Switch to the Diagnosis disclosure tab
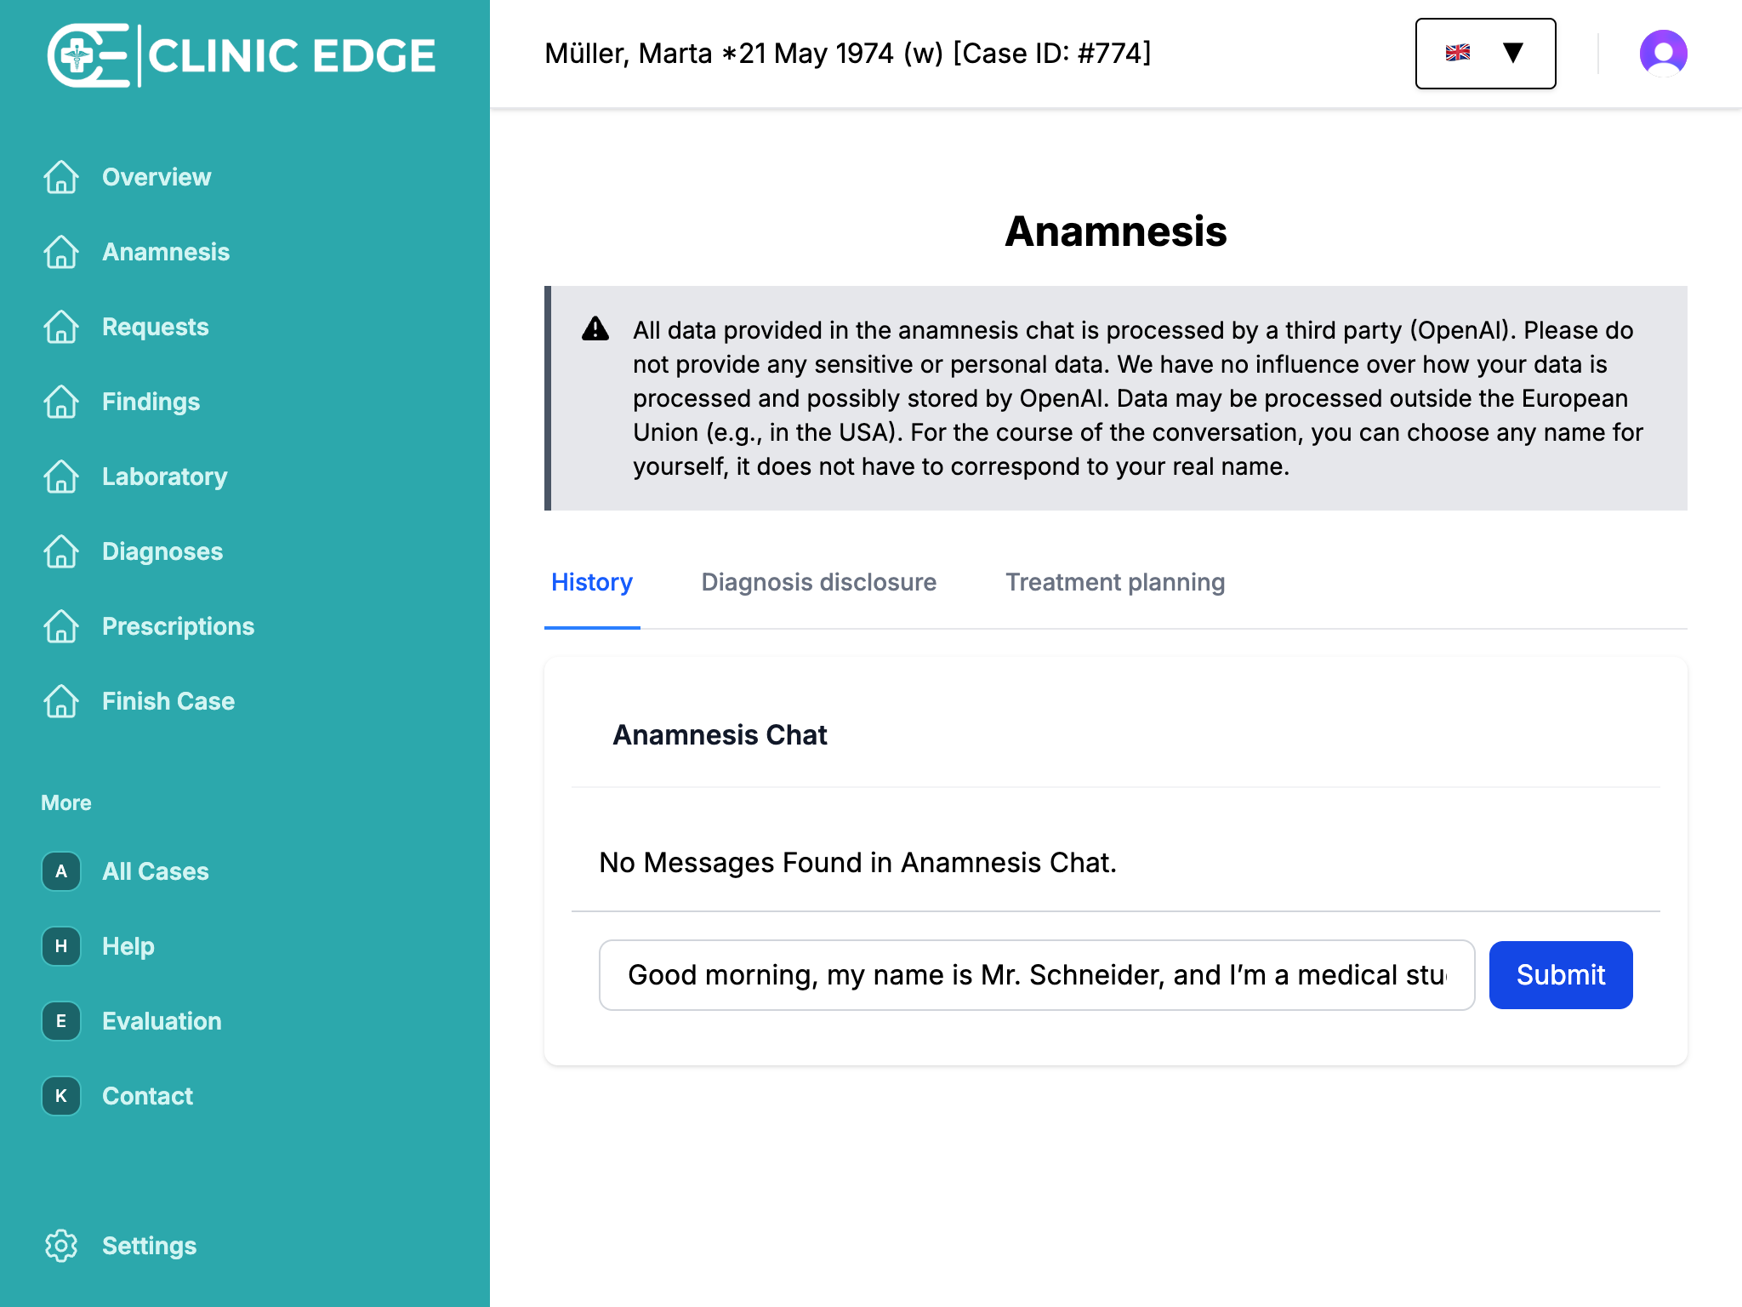 pos(818,582)
